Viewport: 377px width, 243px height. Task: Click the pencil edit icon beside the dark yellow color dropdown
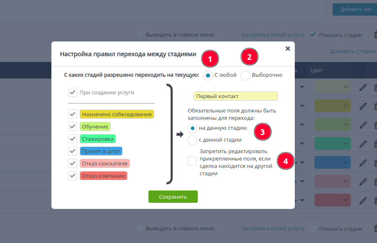(x=363, y=105)
